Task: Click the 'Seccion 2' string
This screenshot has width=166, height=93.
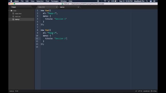Action: pos(60,38)
